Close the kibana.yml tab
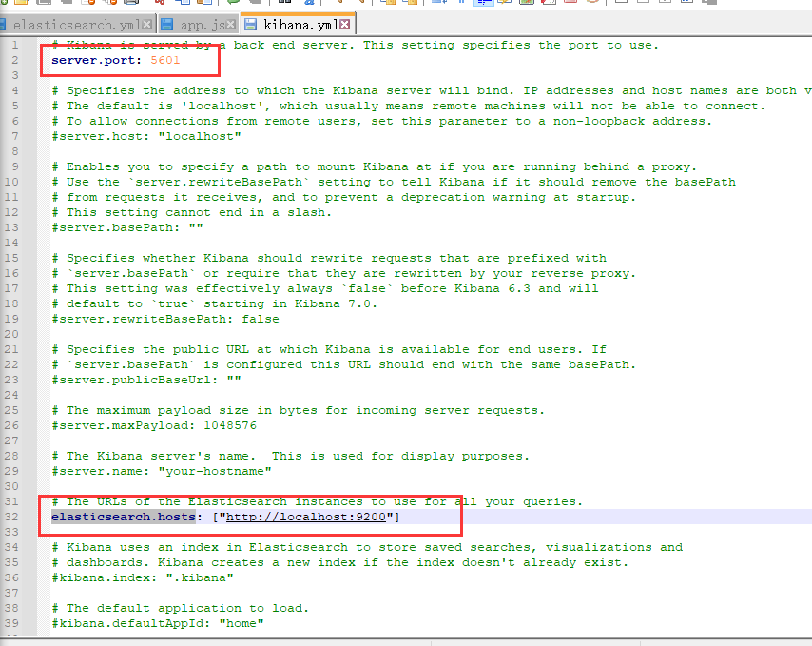Image resolution: width=812 pixels, height=646 pixels. point(345,25)
